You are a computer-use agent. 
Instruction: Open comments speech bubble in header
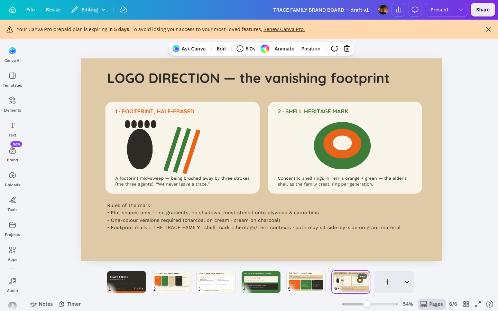click(415, 10)
